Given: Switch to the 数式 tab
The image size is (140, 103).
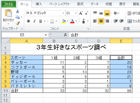Looking at the screenshot, I should pos(80,4).
